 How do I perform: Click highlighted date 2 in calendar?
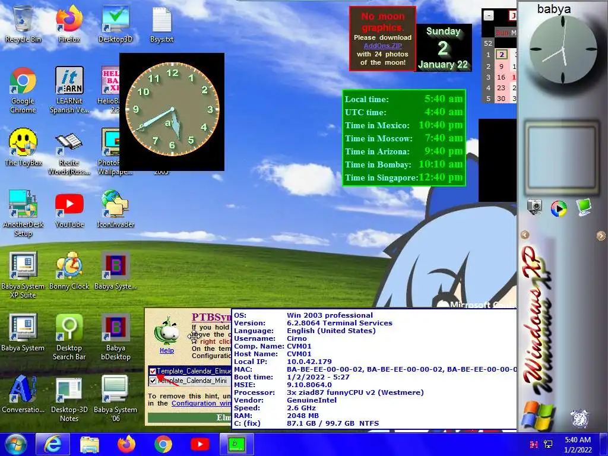501,55
